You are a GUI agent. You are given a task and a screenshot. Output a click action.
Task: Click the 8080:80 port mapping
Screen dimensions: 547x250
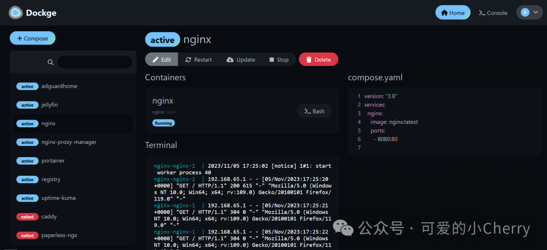[x=388, y=139]
